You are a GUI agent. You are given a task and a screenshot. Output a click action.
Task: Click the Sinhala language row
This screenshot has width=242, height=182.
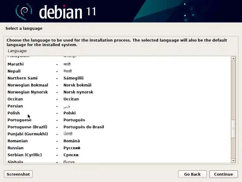tap(119, 161)
